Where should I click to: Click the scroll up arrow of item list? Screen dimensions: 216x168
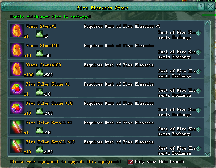pyautogui.click(x=208, y=23)
